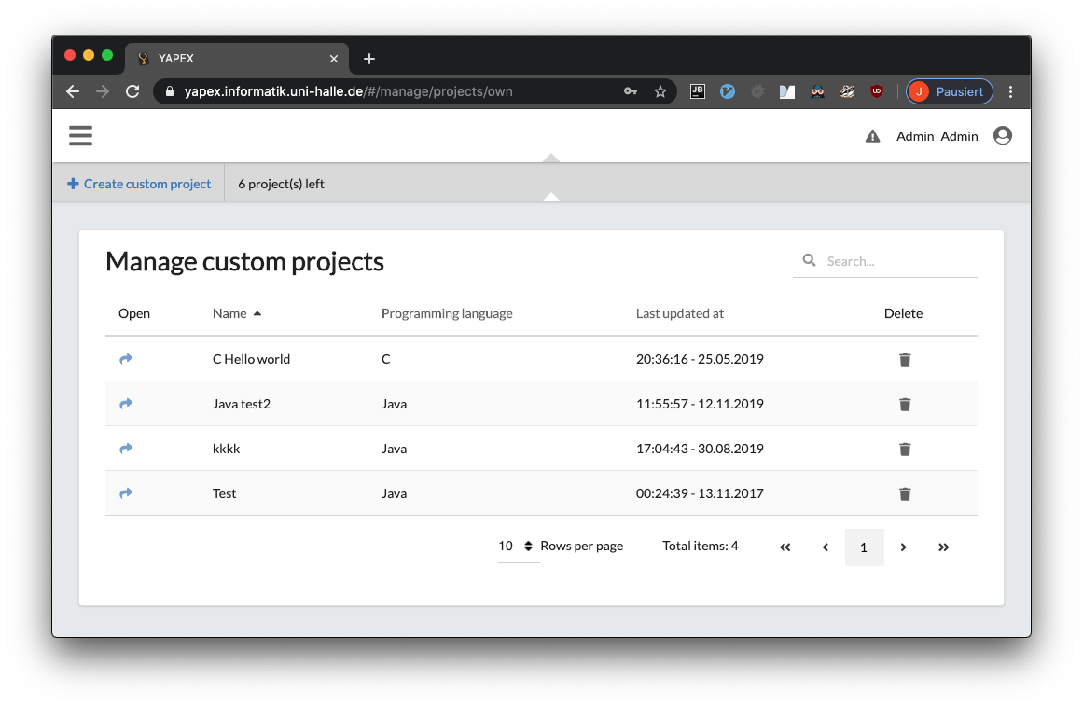
Task: Sort by Last updated at column header
Action: coord(679,313)
